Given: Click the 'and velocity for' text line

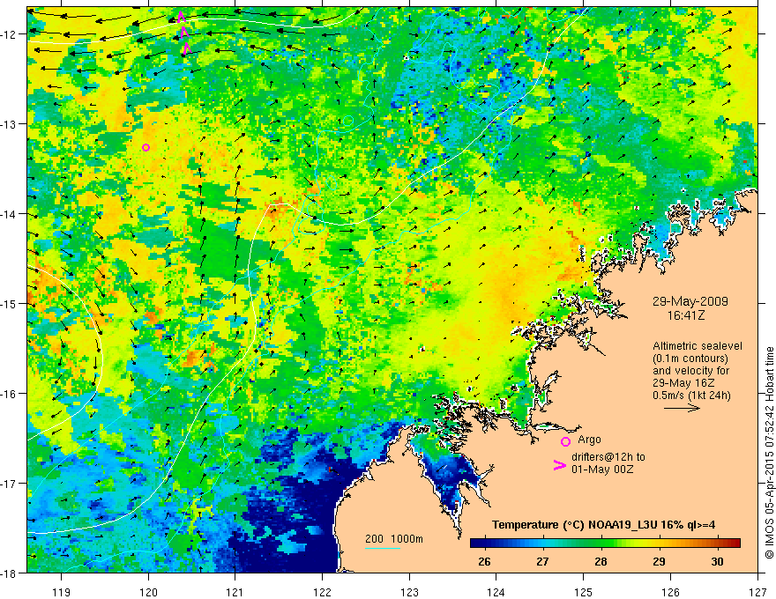Looking at the screenshot, I should pyautogui.click(x=690, y=371).
